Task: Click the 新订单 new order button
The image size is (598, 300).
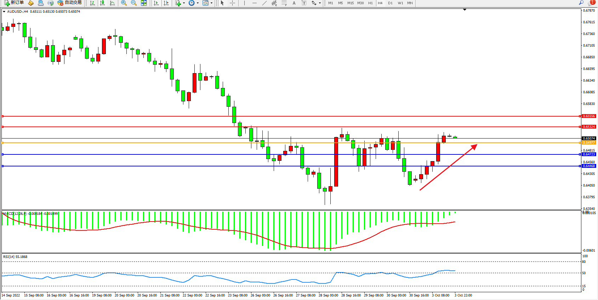Action: (14, 3)
